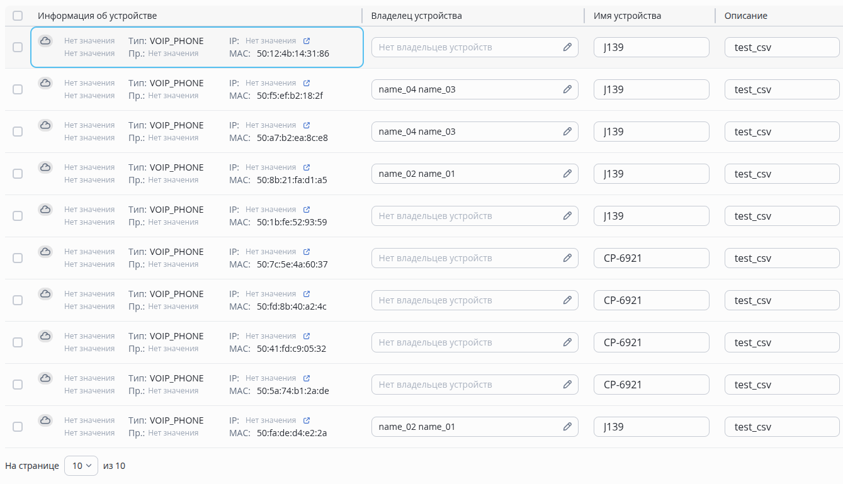The width and height of the screenshot is (843, 484).
Task: Click cloud status icon for MAC 50:1b:fe:52:93:59
Action: click(45, 210)
